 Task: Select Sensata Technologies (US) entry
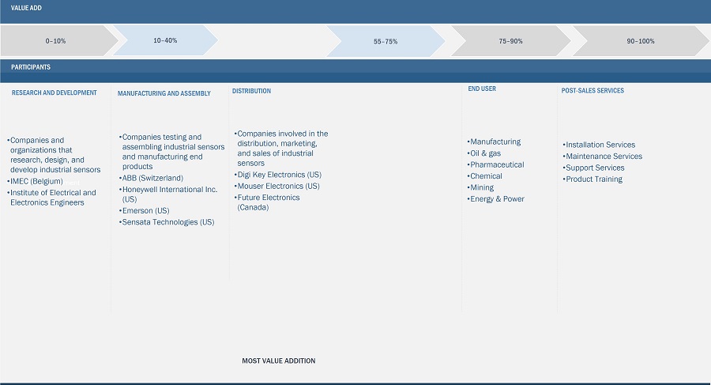point(167,223)
